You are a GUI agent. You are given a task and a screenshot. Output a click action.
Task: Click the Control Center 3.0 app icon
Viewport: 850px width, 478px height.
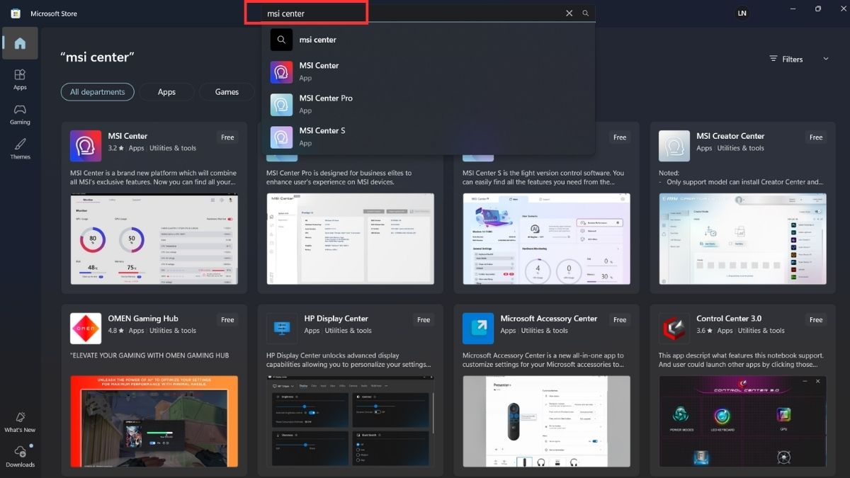[x=674, y=329]
